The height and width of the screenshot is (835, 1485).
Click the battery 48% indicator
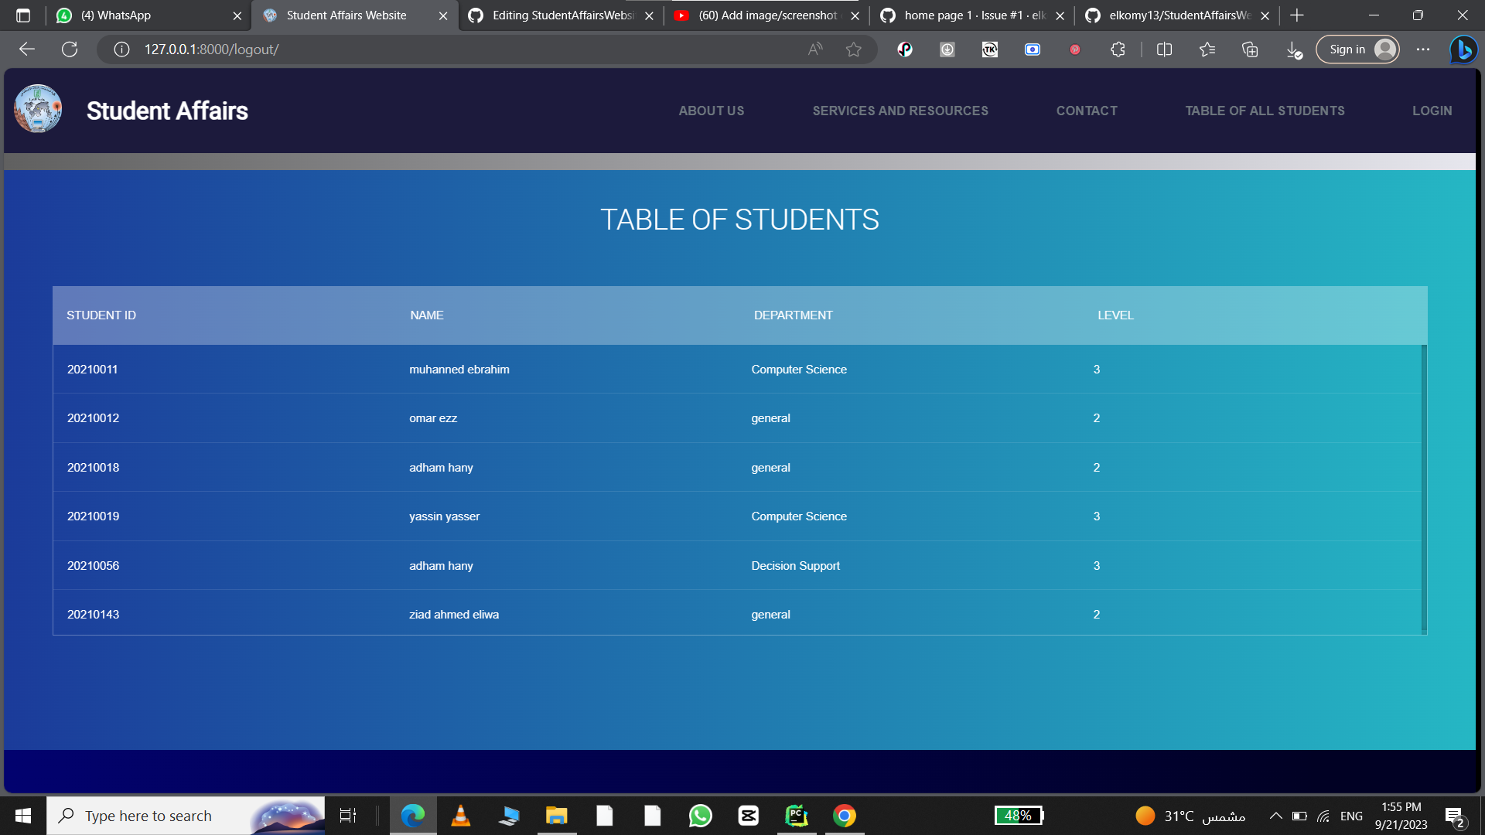1018,815
